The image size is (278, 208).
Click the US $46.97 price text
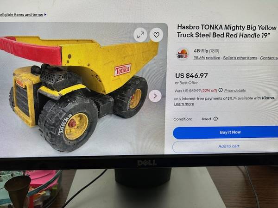click(191, 75)
